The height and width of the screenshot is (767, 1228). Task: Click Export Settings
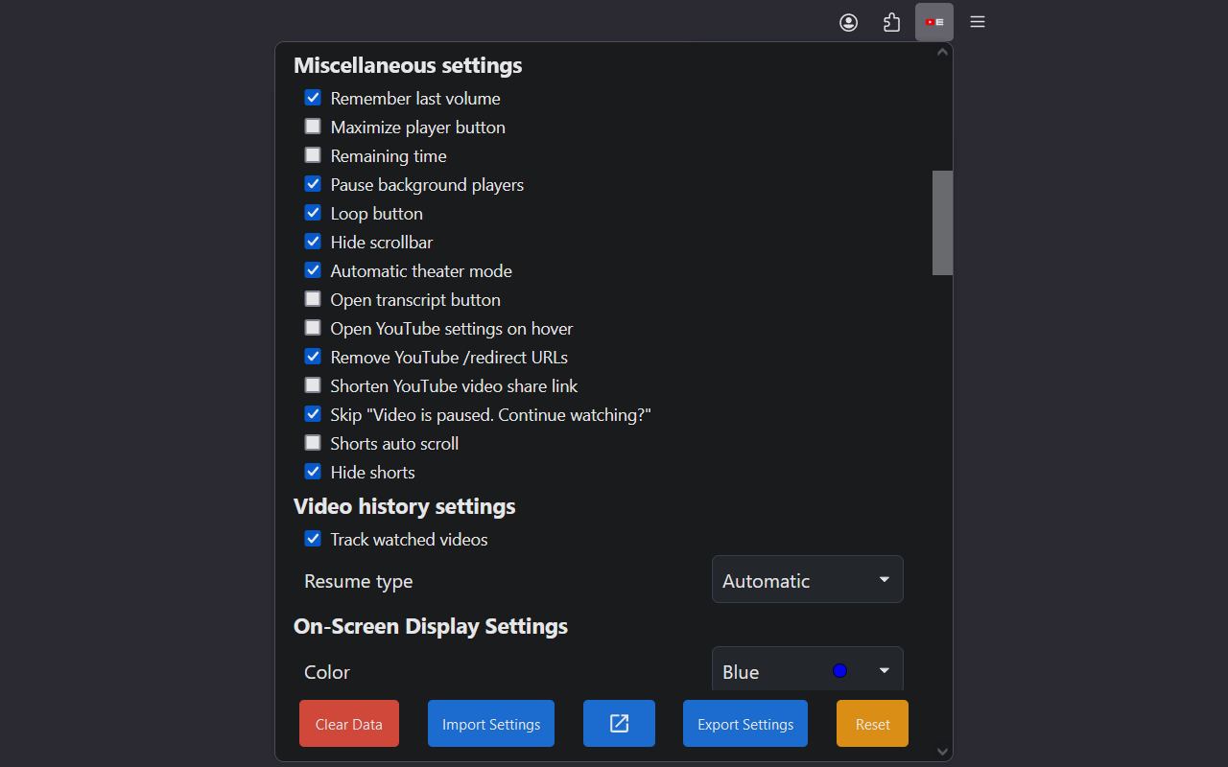pos(744,723)
